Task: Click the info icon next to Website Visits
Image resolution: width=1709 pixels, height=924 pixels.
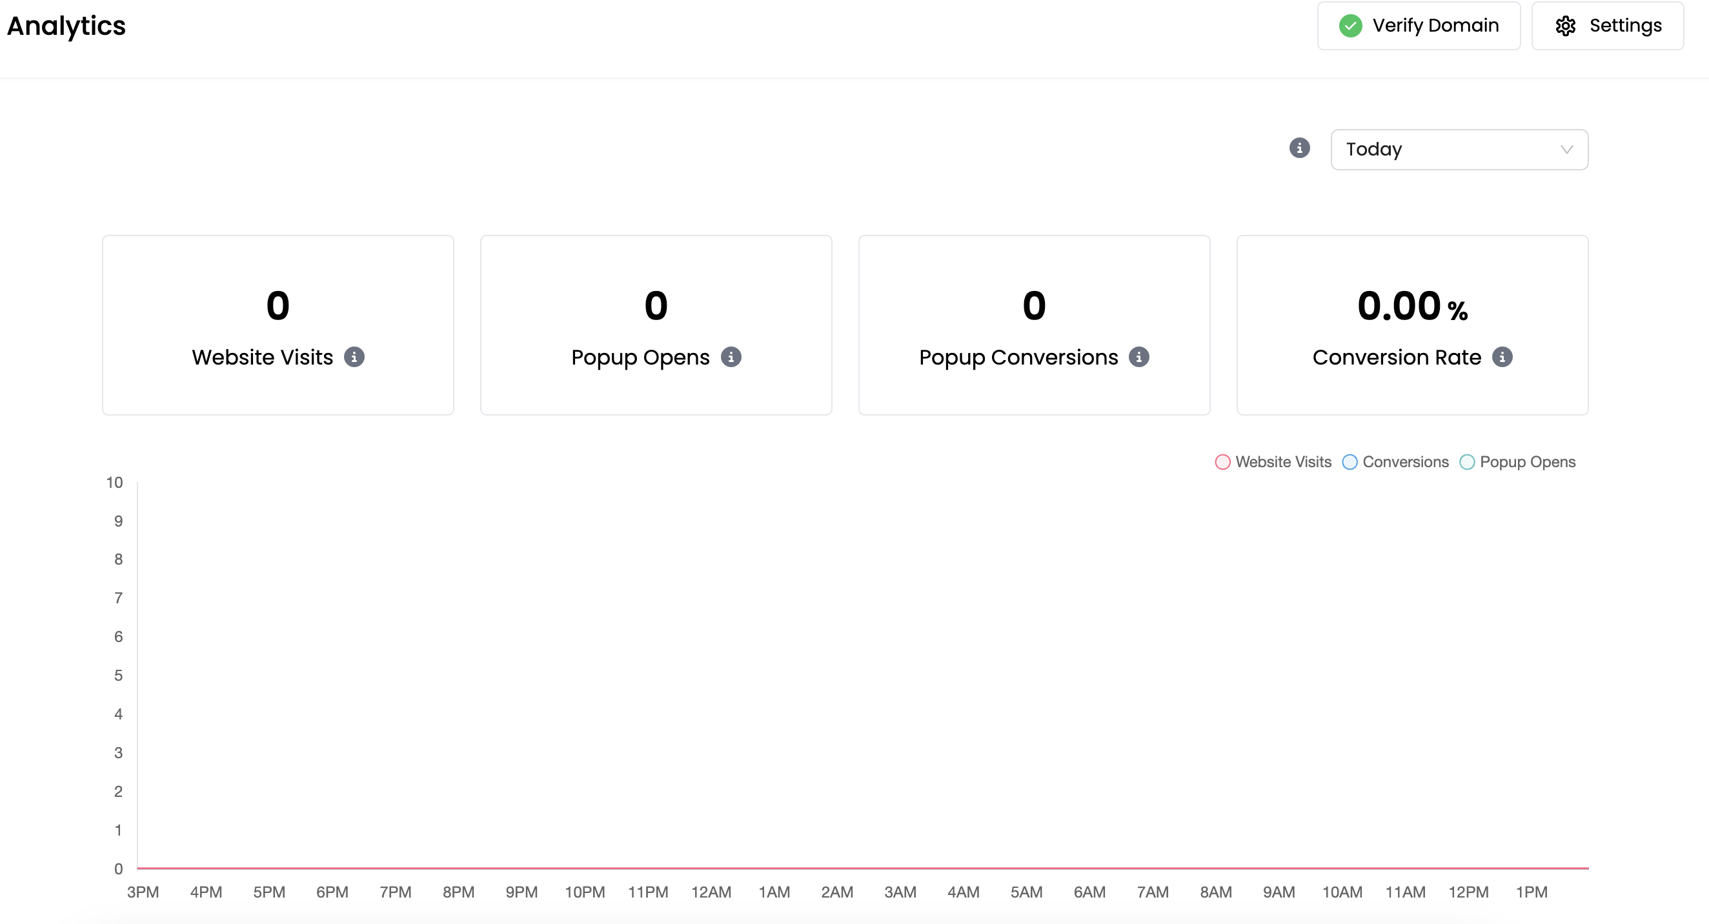Action: (x=354, y=357)
